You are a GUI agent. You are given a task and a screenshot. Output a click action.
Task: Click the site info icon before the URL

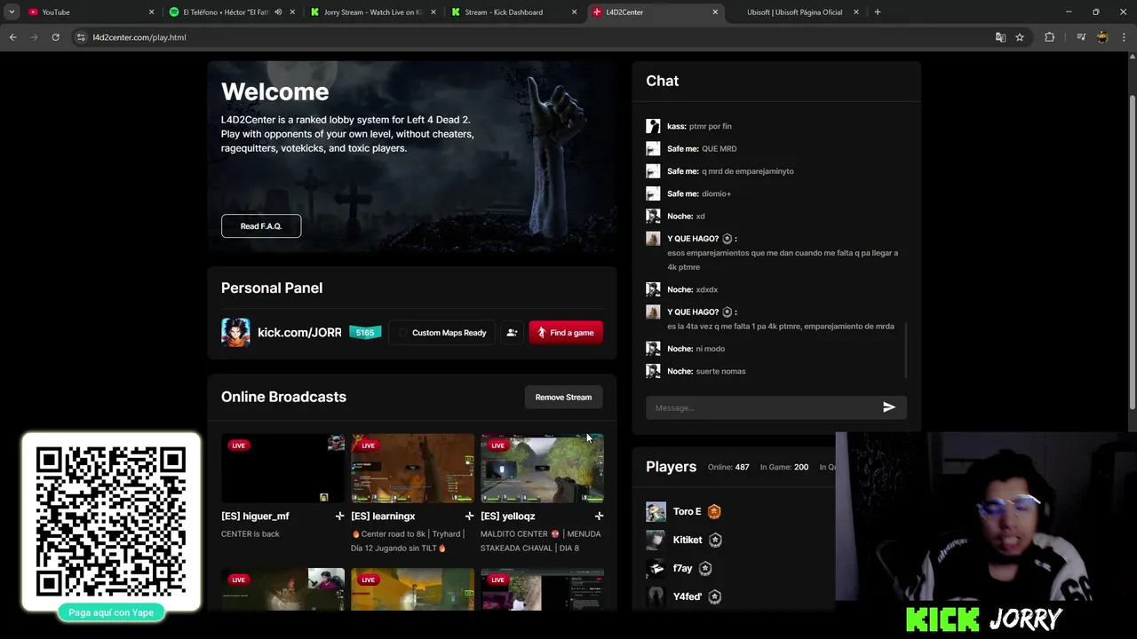click(x=82, y=37)
